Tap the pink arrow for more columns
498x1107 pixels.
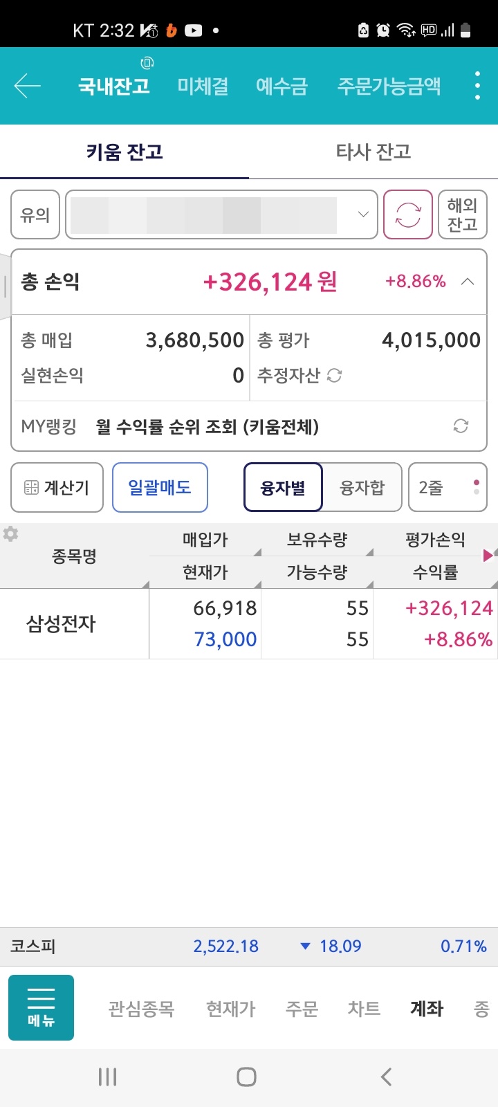[488, 555]
